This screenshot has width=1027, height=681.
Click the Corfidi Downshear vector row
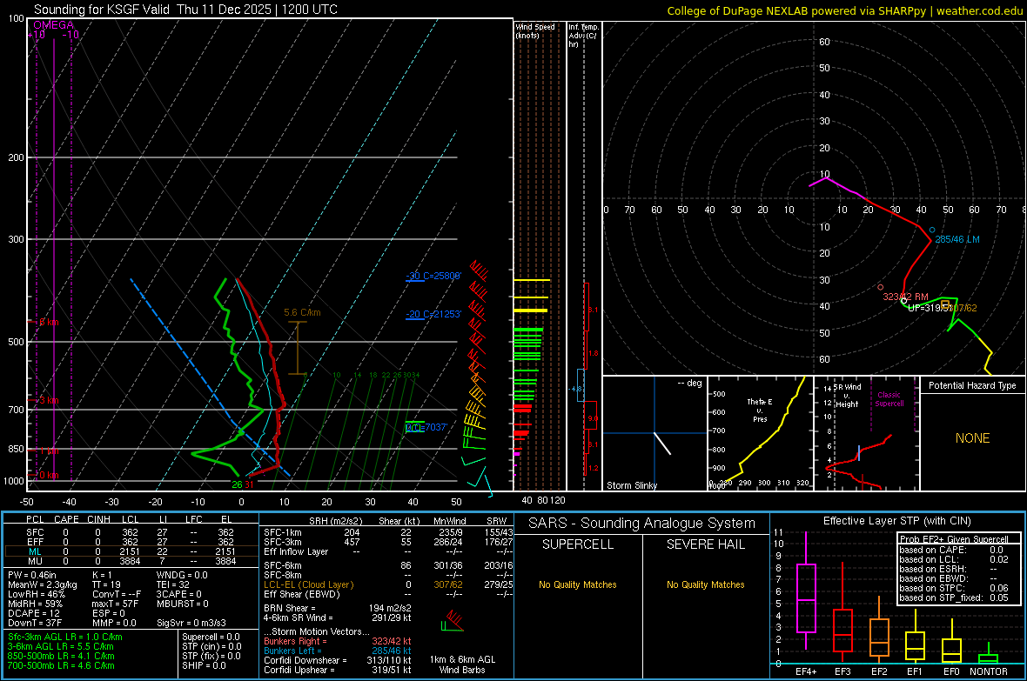(338, 660)
